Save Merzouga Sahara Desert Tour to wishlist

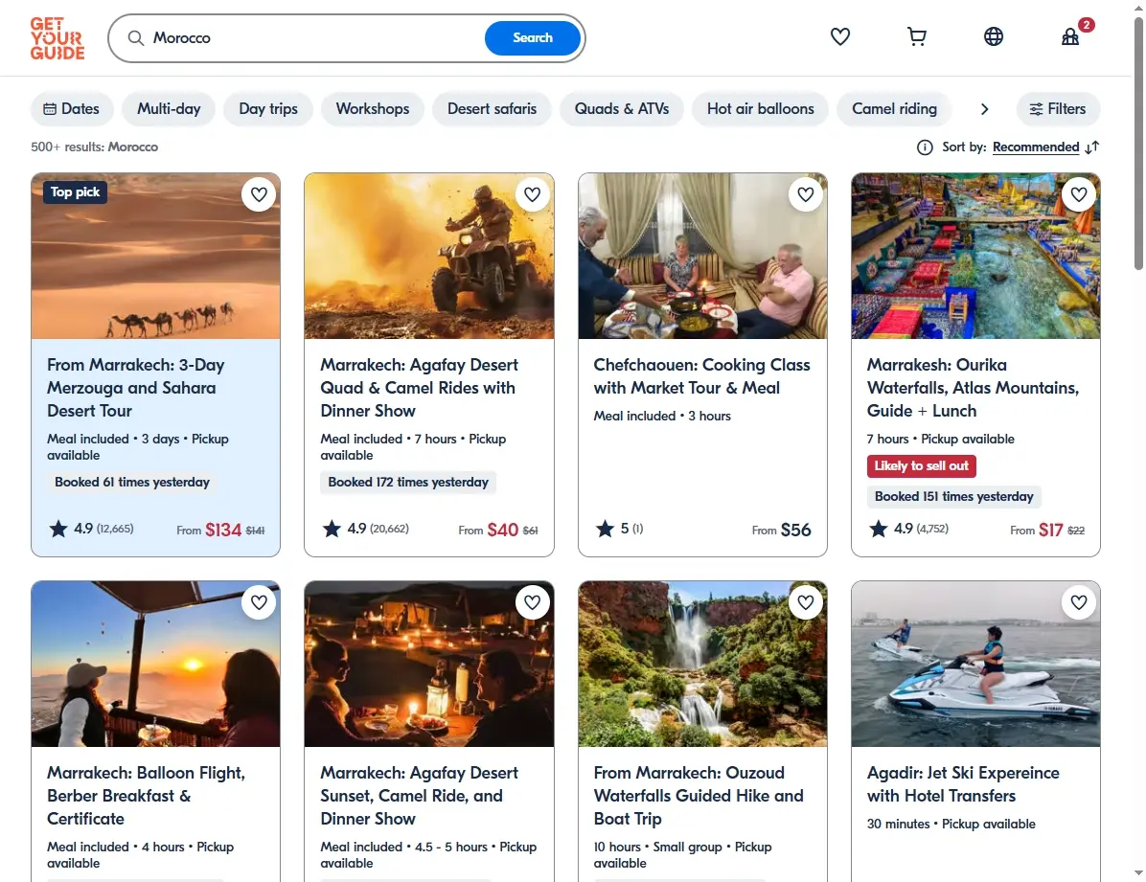[x=259, y=194]
